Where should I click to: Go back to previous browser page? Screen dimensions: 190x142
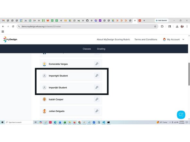pyautogui.click(x=3, y=27)
